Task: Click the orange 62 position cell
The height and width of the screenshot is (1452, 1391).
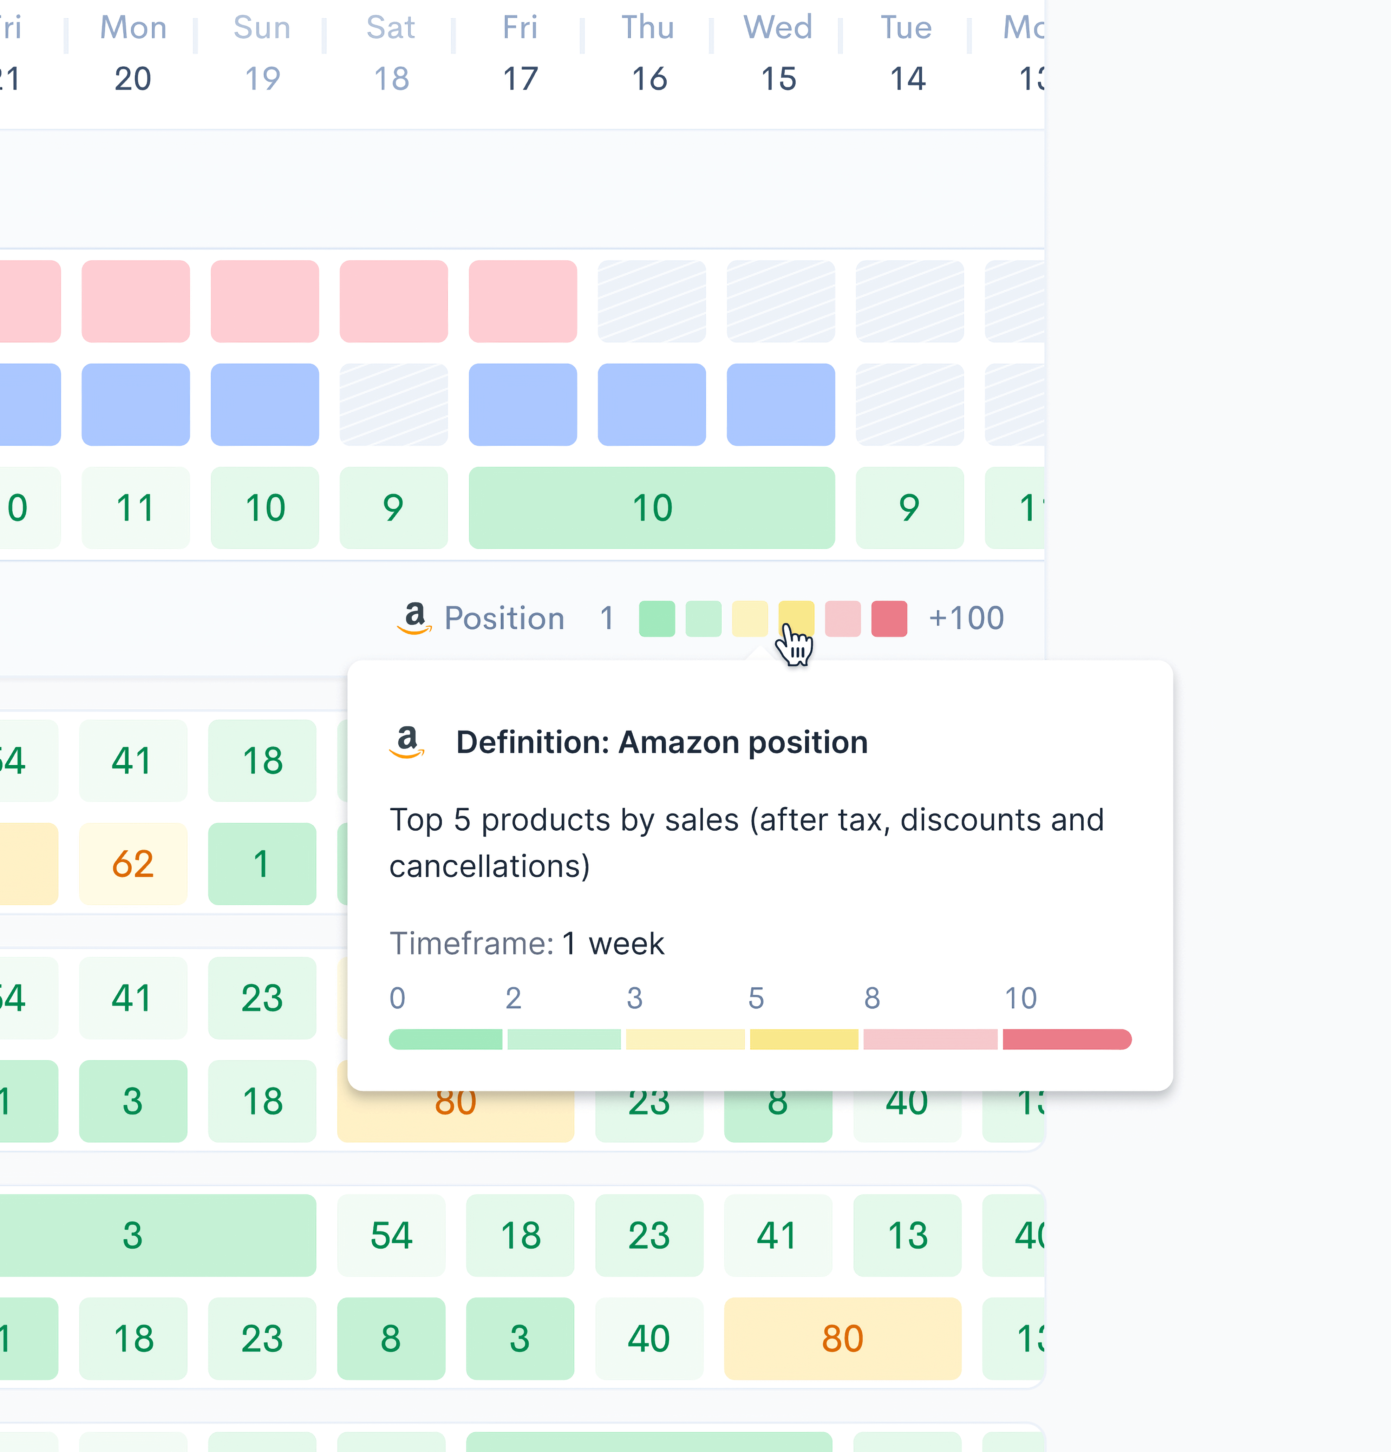Action: click(x=133, y=864)
